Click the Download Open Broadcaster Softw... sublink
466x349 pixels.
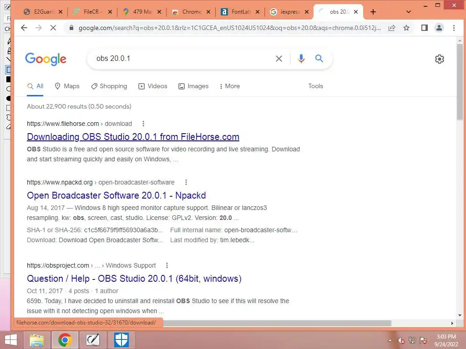click(111, 240)
